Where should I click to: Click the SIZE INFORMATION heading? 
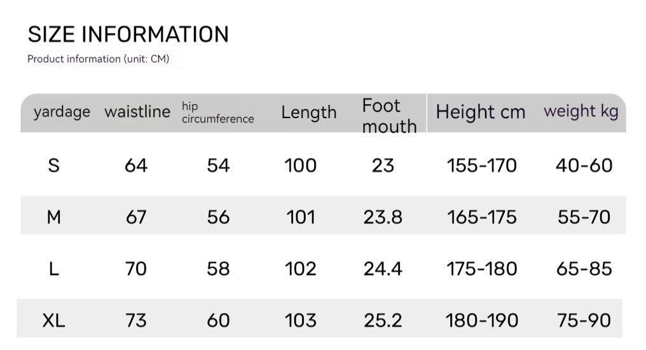128,34
